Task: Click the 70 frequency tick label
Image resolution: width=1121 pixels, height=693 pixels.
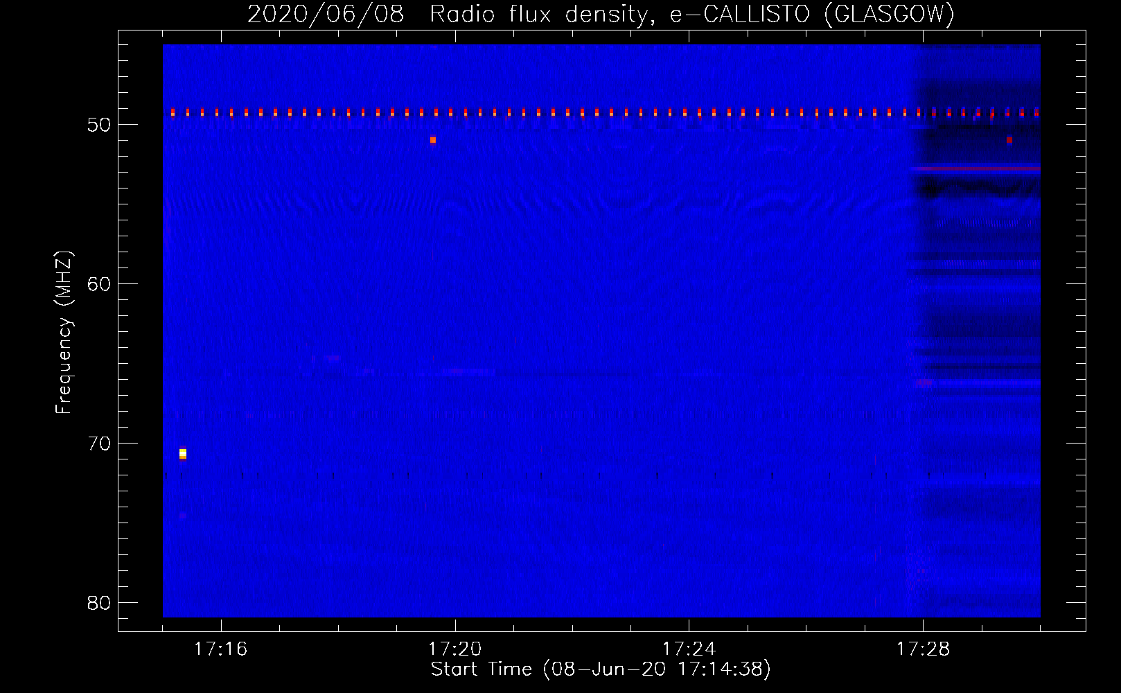Action: coord(99,444)
